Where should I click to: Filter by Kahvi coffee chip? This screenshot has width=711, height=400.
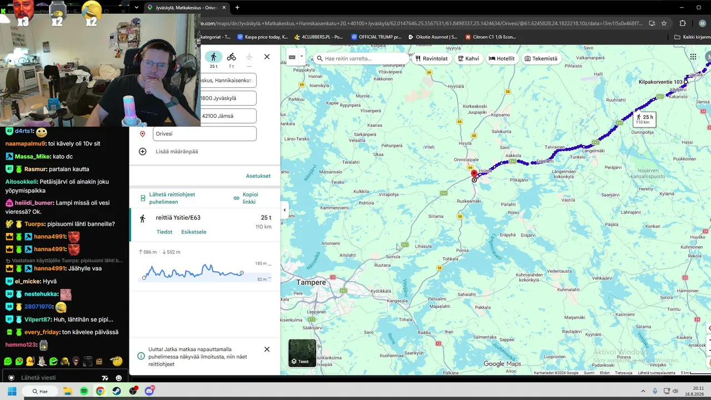tap(468, 58)
